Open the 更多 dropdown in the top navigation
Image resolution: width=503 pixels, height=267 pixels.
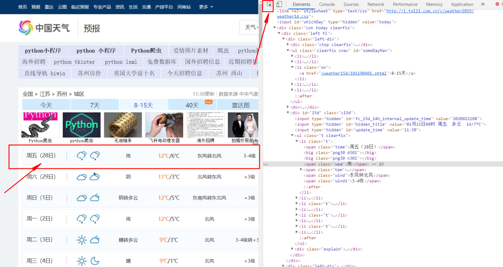[206, 7]
